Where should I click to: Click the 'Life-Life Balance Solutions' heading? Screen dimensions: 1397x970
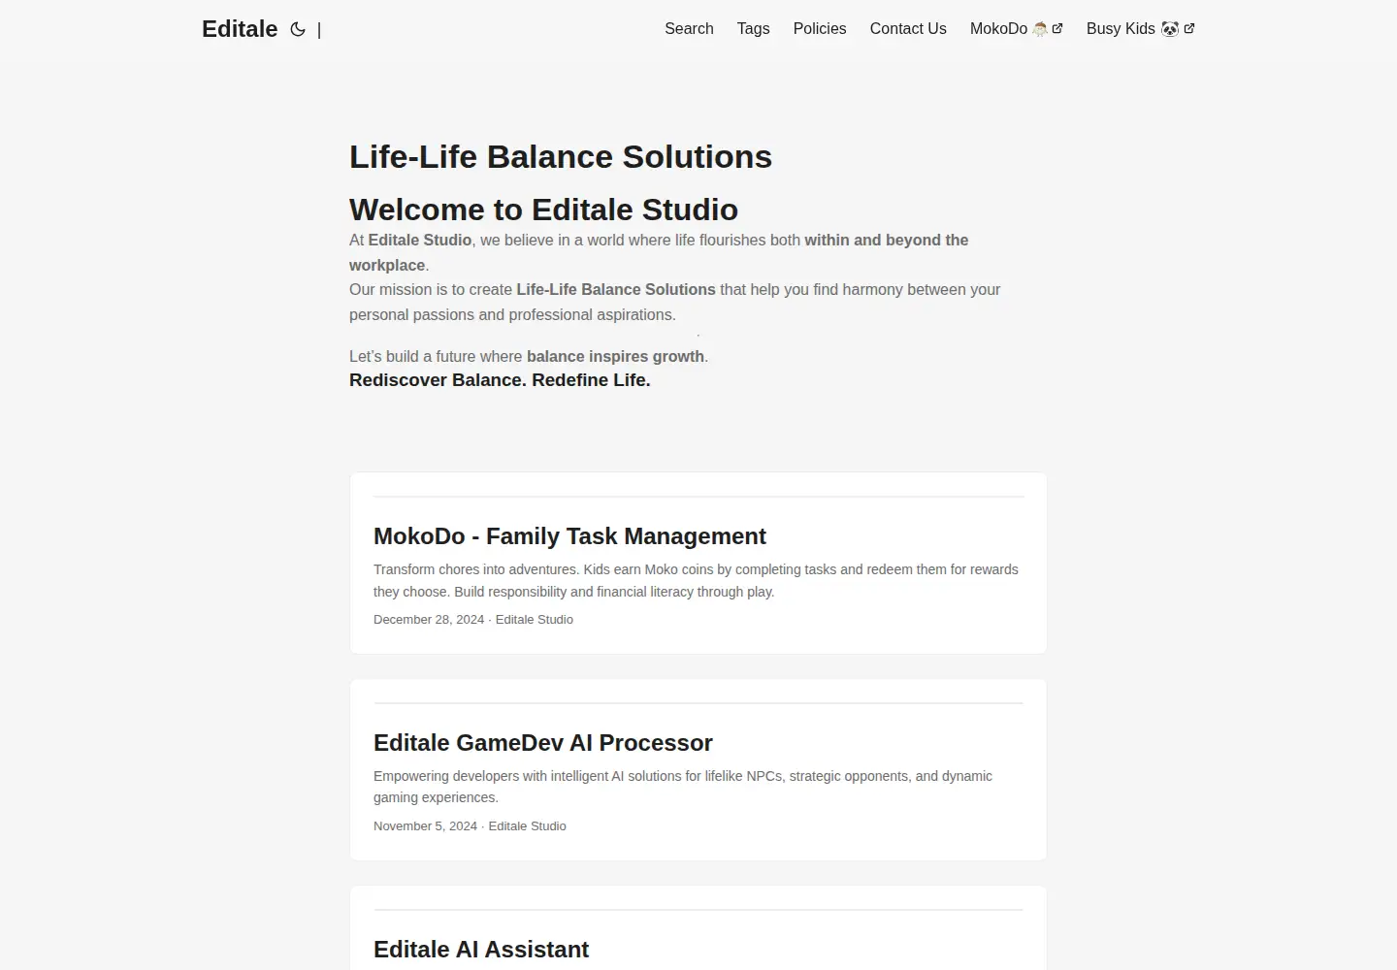coord(561,157)
